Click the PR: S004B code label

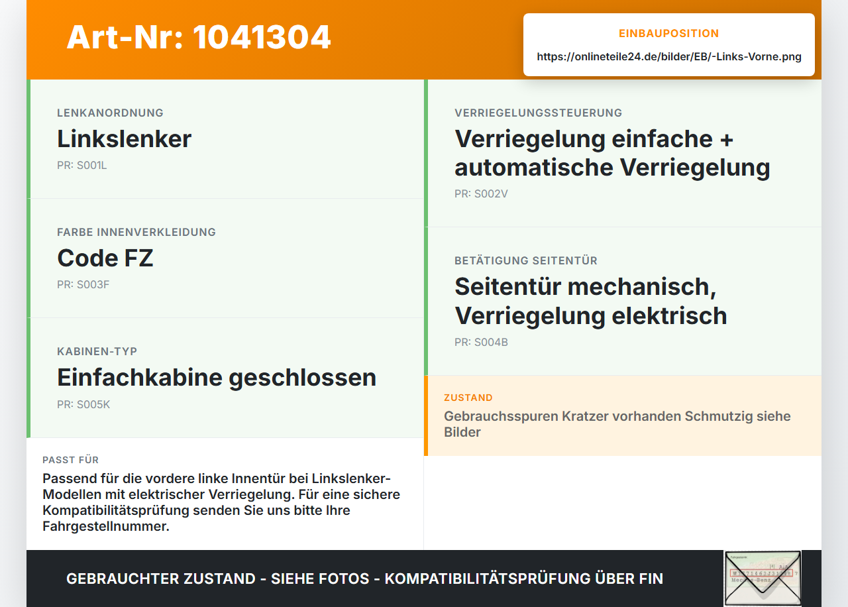click(x=481, y=343)
